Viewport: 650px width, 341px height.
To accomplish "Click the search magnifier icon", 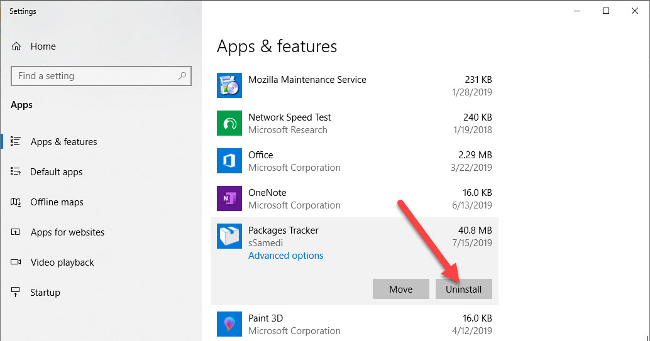I will coord(182,76).
